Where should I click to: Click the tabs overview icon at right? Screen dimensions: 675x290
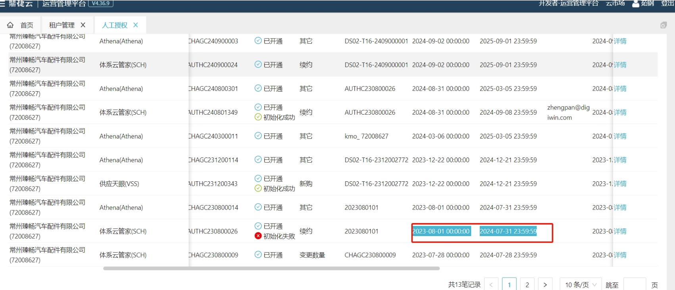pyautogui.click(x=663, y=25)
